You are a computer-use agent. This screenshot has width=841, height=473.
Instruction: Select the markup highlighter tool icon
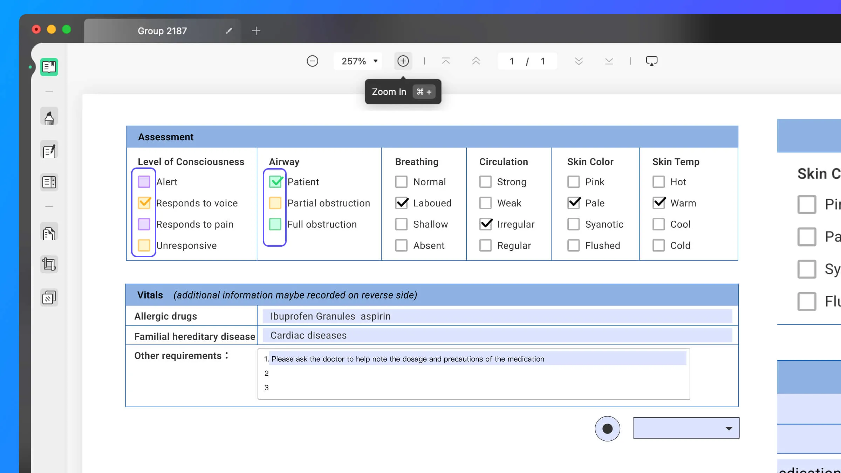coord(49,117)
